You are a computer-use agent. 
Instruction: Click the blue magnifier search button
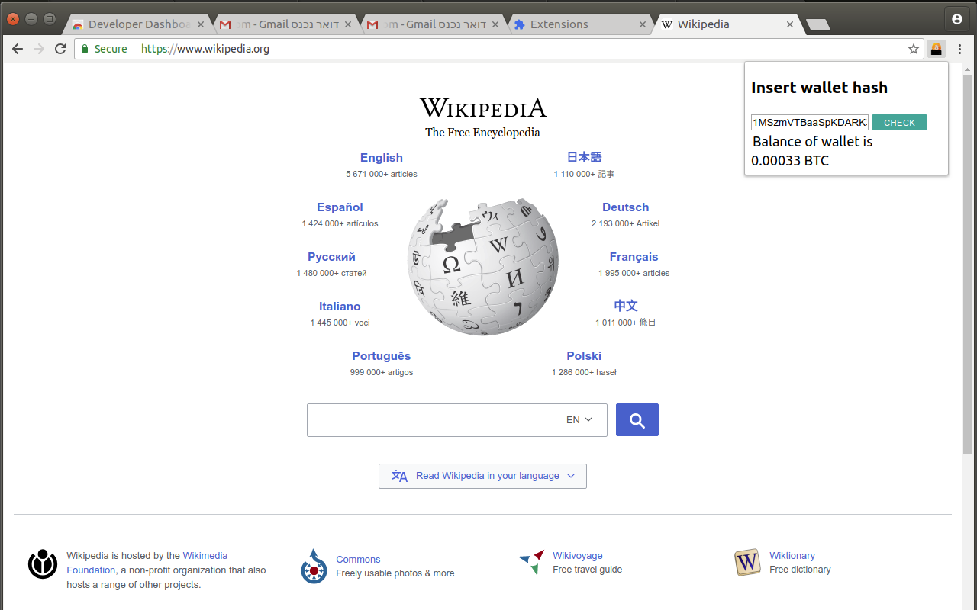pyautogui.click(x=637, y=420)
